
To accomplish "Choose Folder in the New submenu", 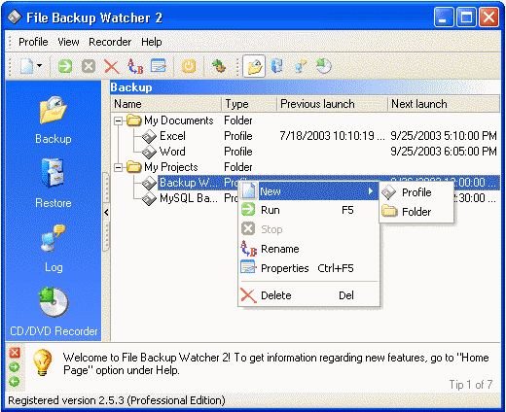I will pyautogui.click(x=416, y=212).
